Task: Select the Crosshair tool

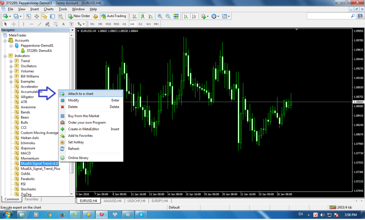Action: (14, 24)
